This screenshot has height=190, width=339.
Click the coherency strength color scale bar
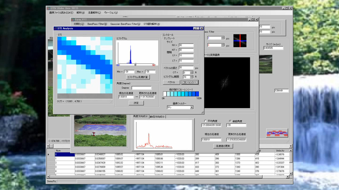pos(180,94)
